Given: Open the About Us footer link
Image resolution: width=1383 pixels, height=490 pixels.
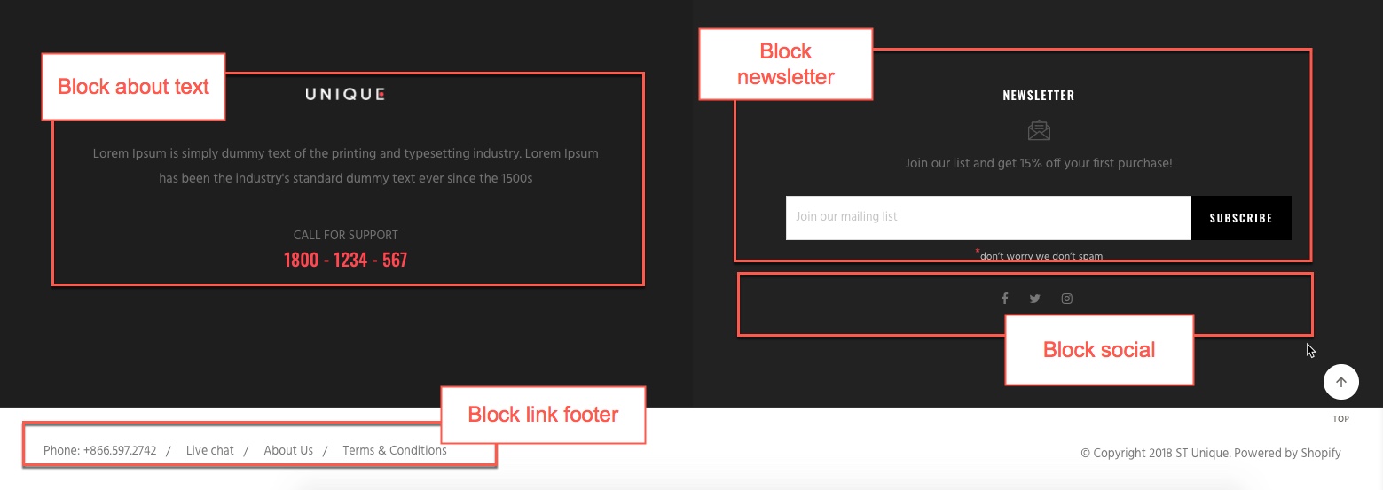Looking at the screenshot, I should click(288, 450).
